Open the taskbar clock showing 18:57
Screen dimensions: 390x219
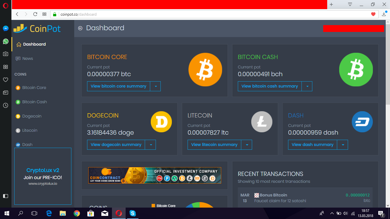(365, 213)
